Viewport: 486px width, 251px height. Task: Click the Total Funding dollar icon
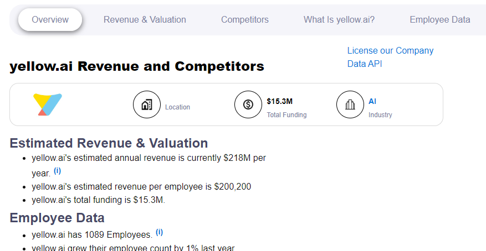248,104
